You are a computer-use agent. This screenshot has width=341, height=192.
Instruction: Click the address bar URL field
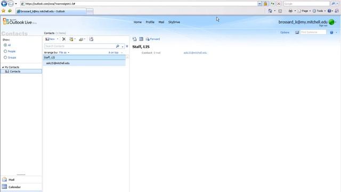139,4
